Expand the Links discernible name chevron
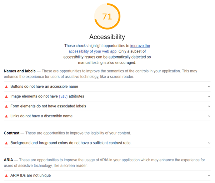 tap(209, 116)
